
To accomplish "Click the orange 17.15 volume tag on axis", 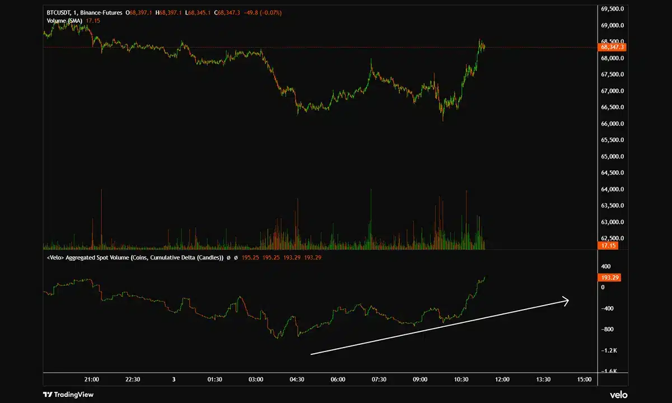I will pyautogui.click(x=608, y=246).
